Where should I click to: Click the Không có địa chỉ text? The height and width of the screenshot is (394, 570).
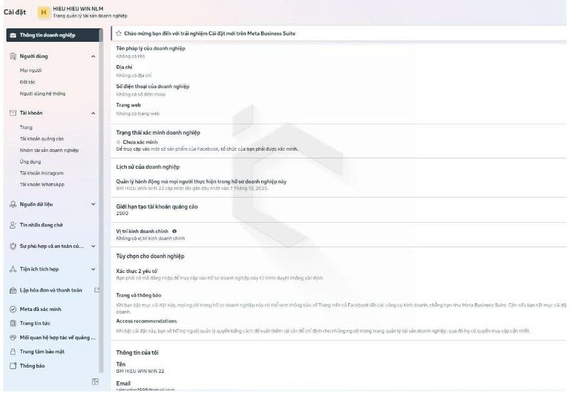click(133, 75)
